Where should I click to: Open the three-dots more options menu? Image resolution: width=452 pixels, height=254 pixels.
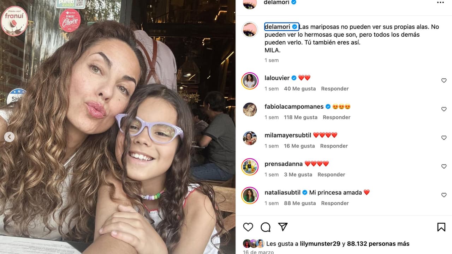[440, 2]
